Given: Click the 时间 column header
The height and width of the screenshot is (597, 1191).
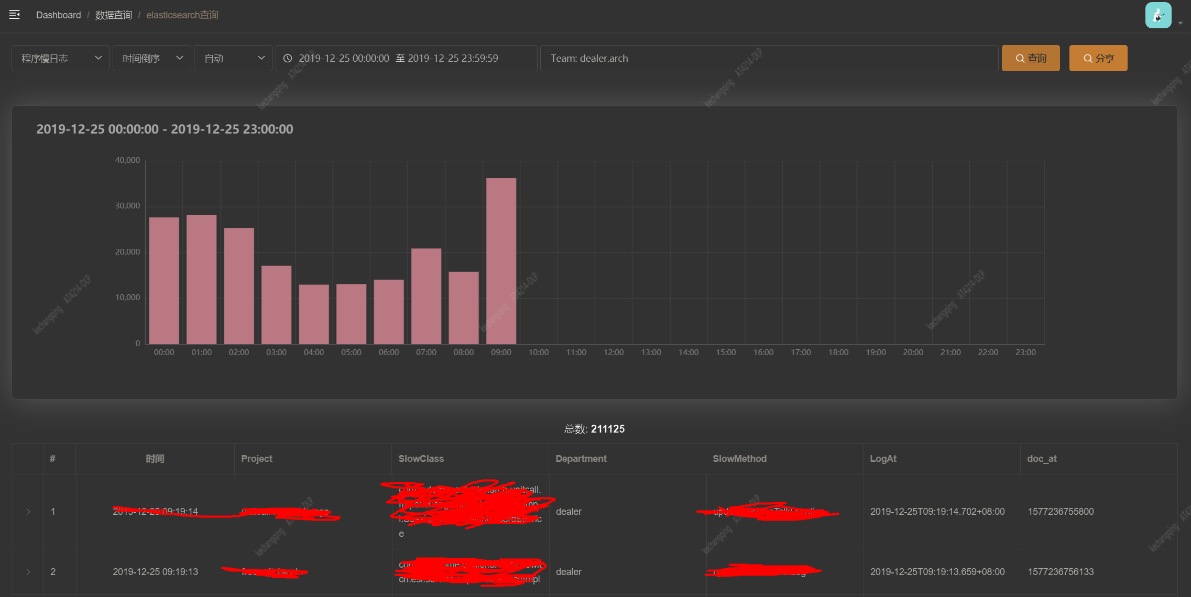Looking at the screenshot, I should pyautogui.click(x=155, y=459).
